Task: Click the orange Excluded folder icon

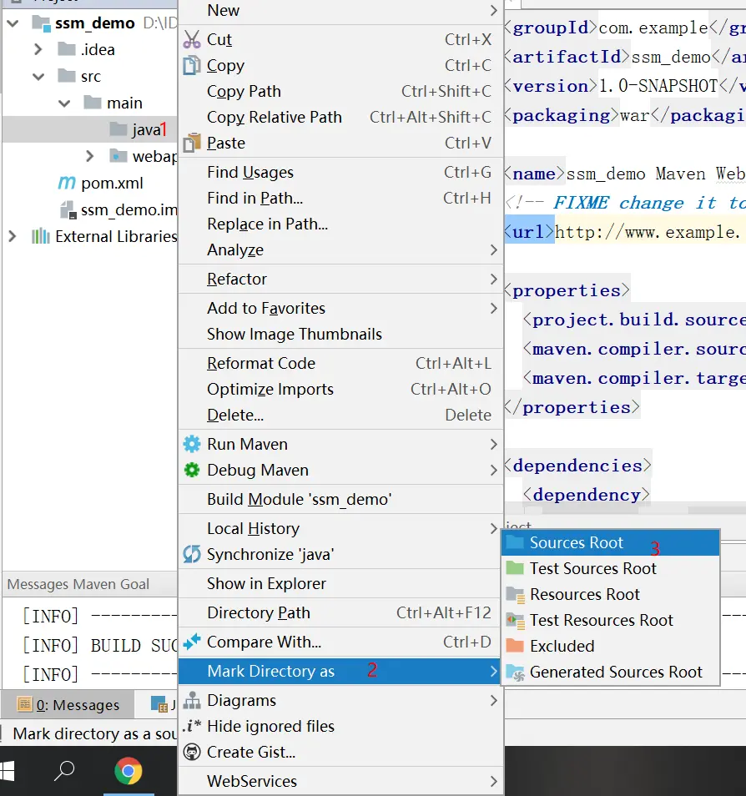Action: click(x=515, y=646)
